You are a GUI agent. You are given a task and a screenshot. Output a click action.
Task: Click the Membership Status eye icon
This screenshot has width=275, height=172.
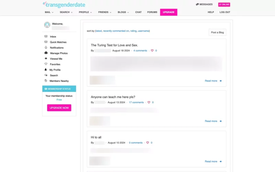pyautogui.click(x=46, y=89)
